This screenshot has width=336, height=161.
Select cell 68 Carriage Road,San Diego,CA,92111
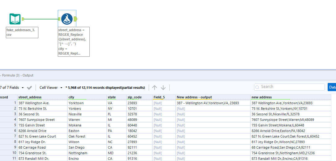[x=291, y=147]
